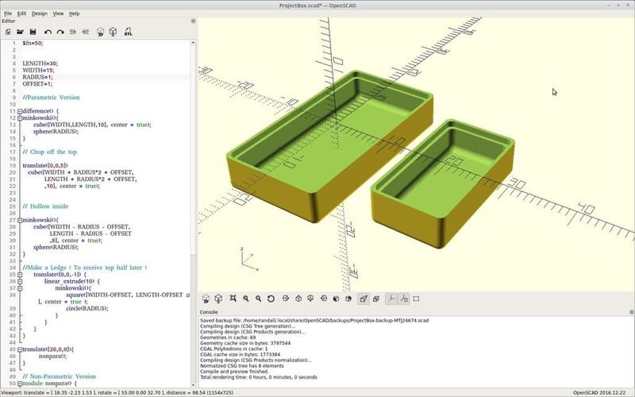635x397 pixels.
Task: Toggle Perspective projection in viewport toolbar
Action: click(x=364, y=299)
